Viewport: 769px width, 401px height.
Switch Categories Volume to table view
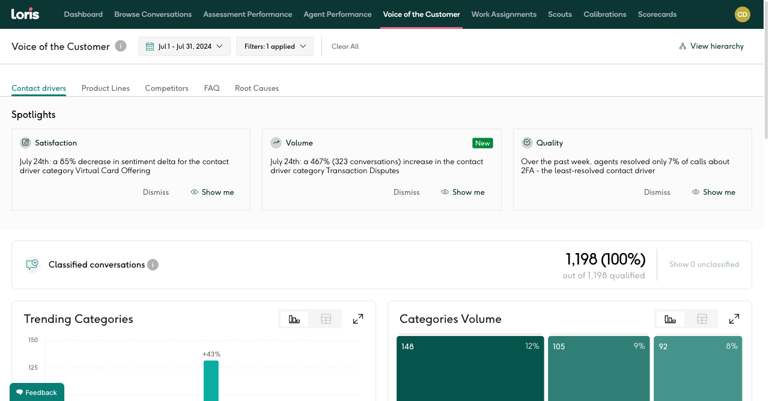point(702,319)
